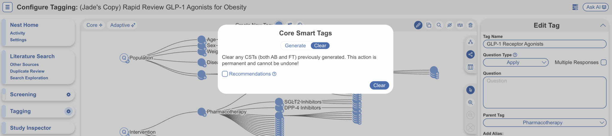Go to the Screening module
Screen dimensions: 612x136
23,94
